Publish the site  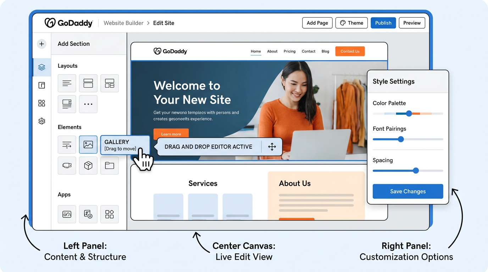coord(383,23)
